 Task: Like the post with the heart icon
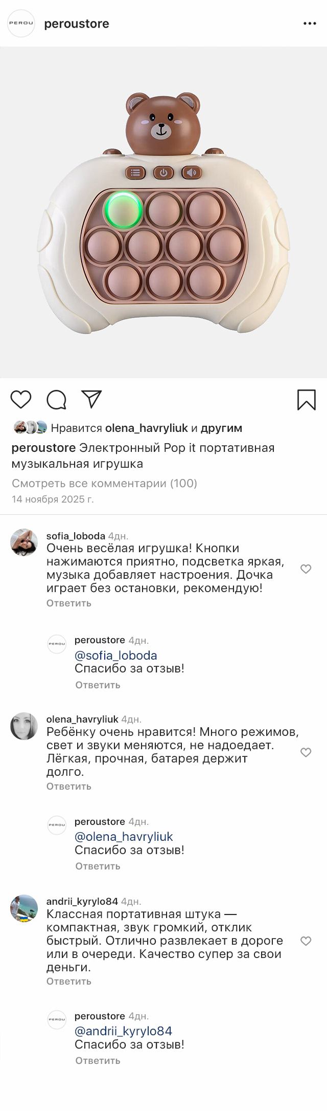point(21,400)
